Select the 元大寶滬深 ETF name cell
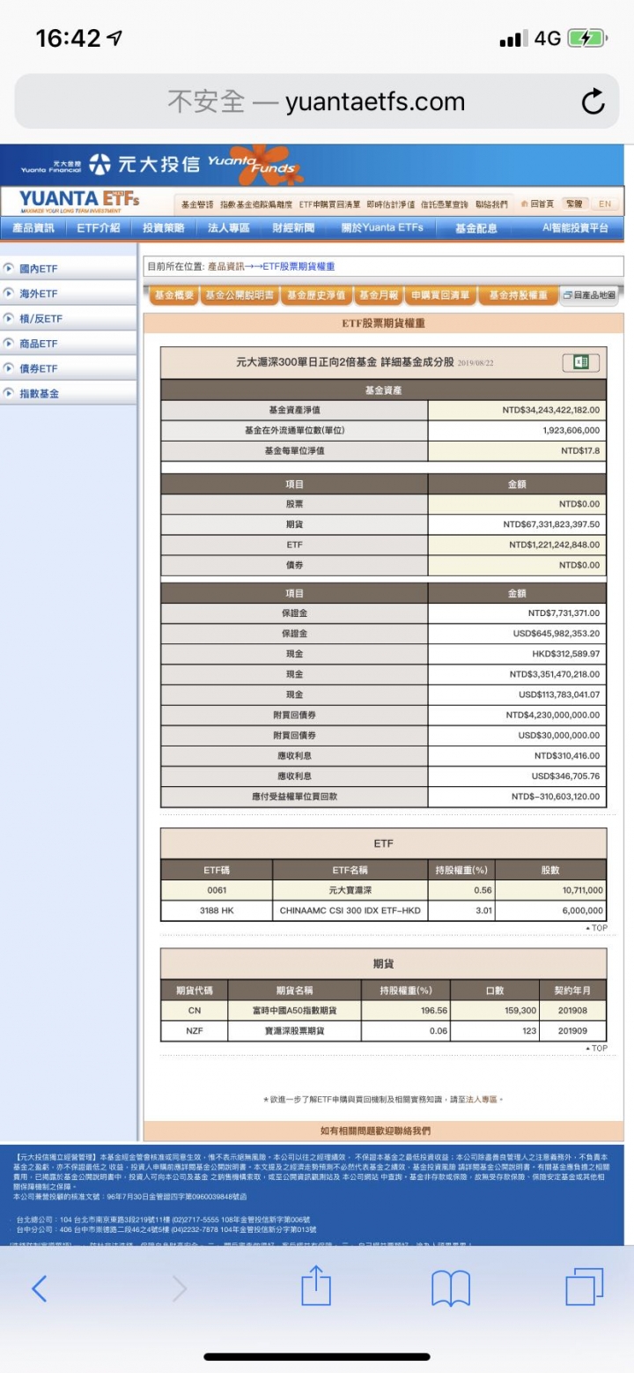Image resolution: width=634 pixels, height=1373 pixels. [x=350, y=890]
